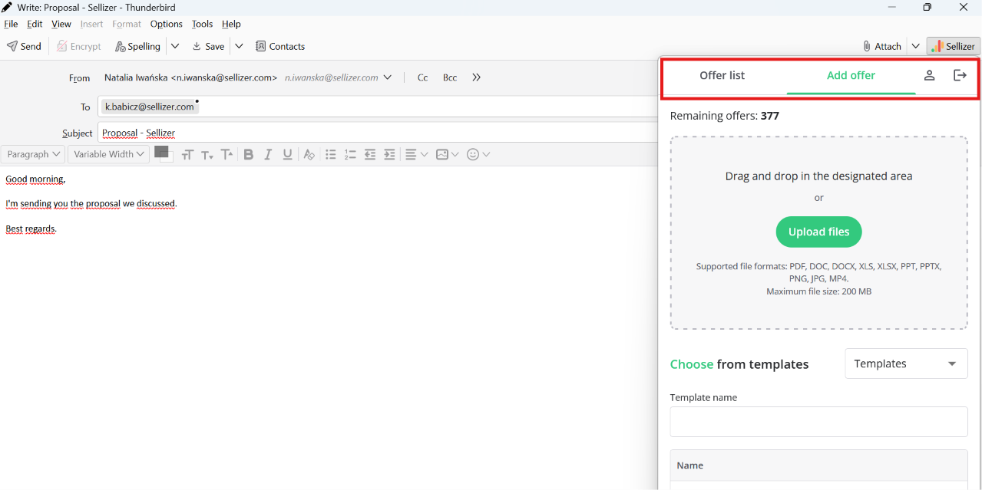Outdent the text
The height and width of the screenshot is (490, 982).
(x=370, y=155)
